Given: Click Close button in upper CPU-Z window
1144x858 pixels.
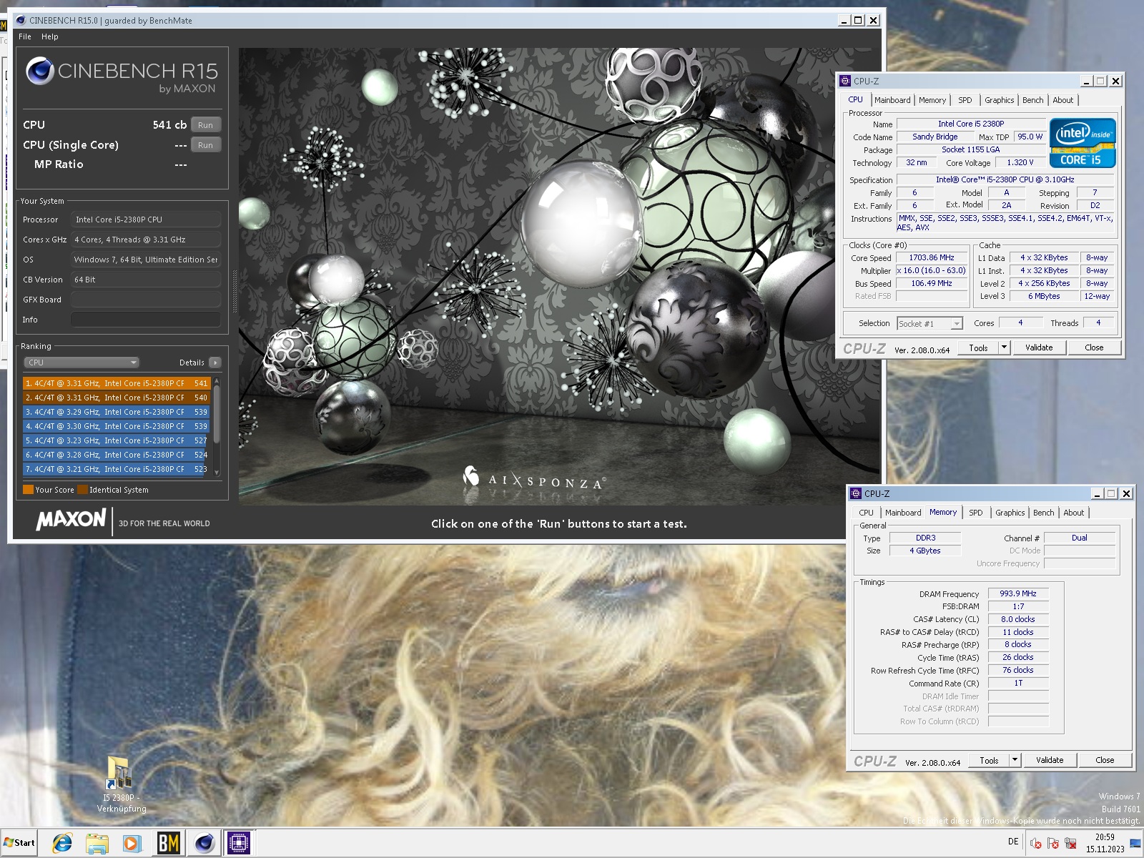Looking at the screenshot, I should click(x=1094, y=347).
